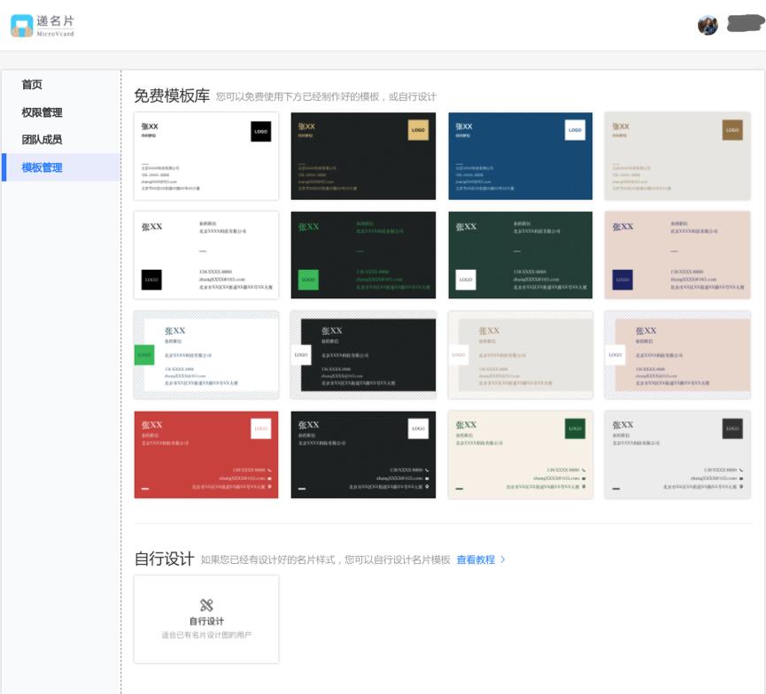Open 团队成员 in the sidebar
The height and width of the screenshot is (694, 766).
pos(42,140)
